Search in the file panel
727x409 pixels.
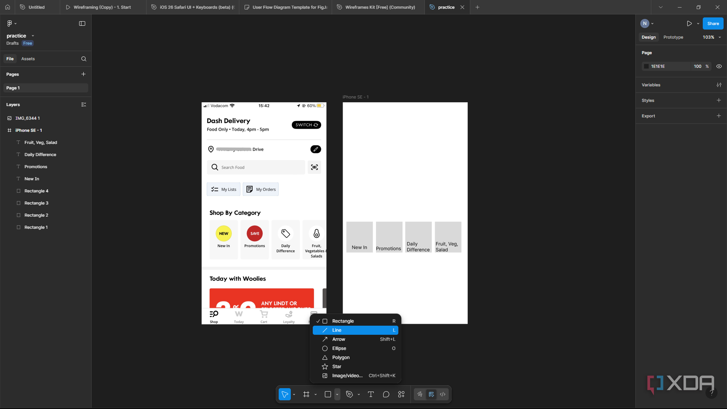coord(84,59)
